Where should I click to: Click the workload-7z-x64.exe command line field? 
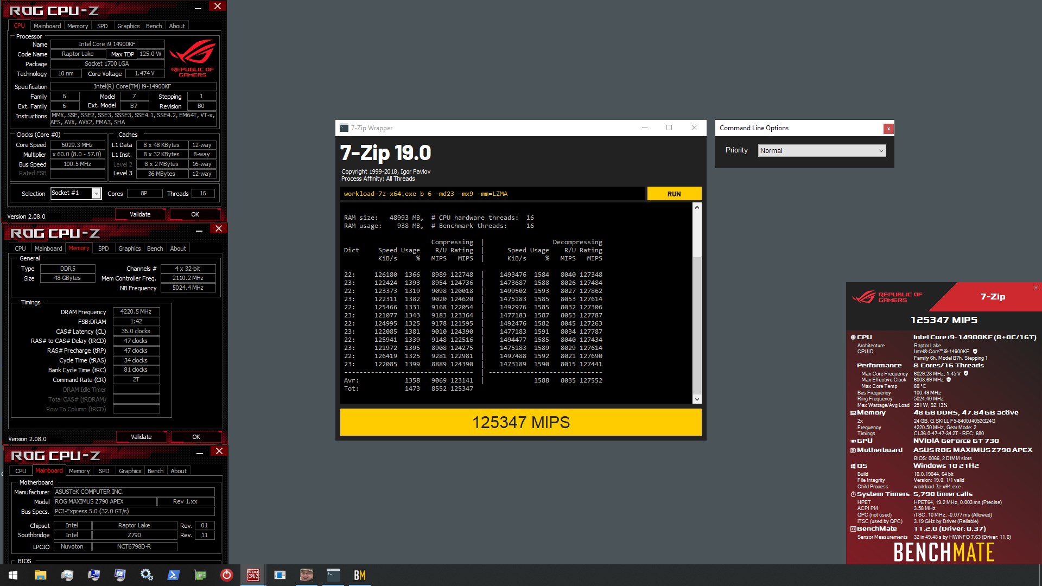tap(493, 194)
